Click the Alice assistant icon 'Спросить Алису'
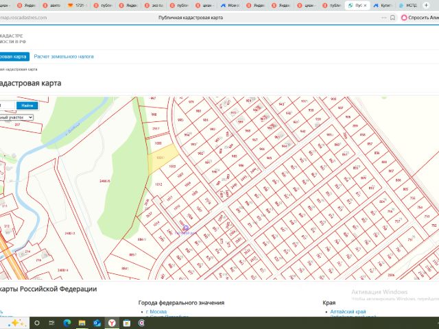The width and height of the screenshot is (439, 329). point(404,18)
